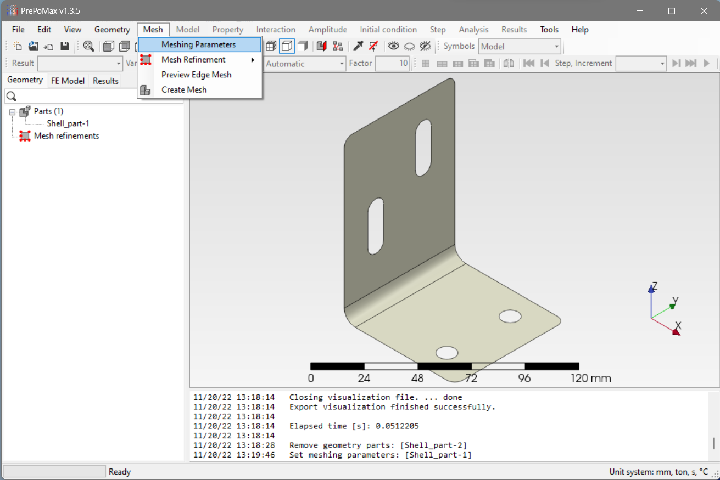Activate the zoom magnifier tool
This screenshot has width=720, height=480.
(x=88, y=46)
